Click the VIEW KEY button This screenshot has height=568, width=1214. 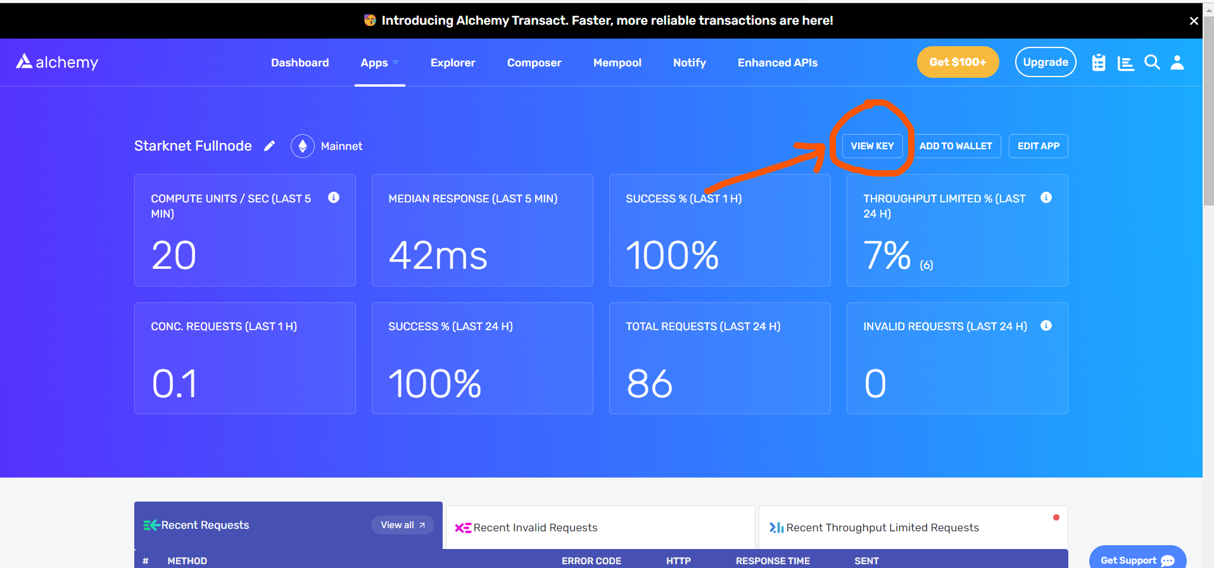pos(872,146)
